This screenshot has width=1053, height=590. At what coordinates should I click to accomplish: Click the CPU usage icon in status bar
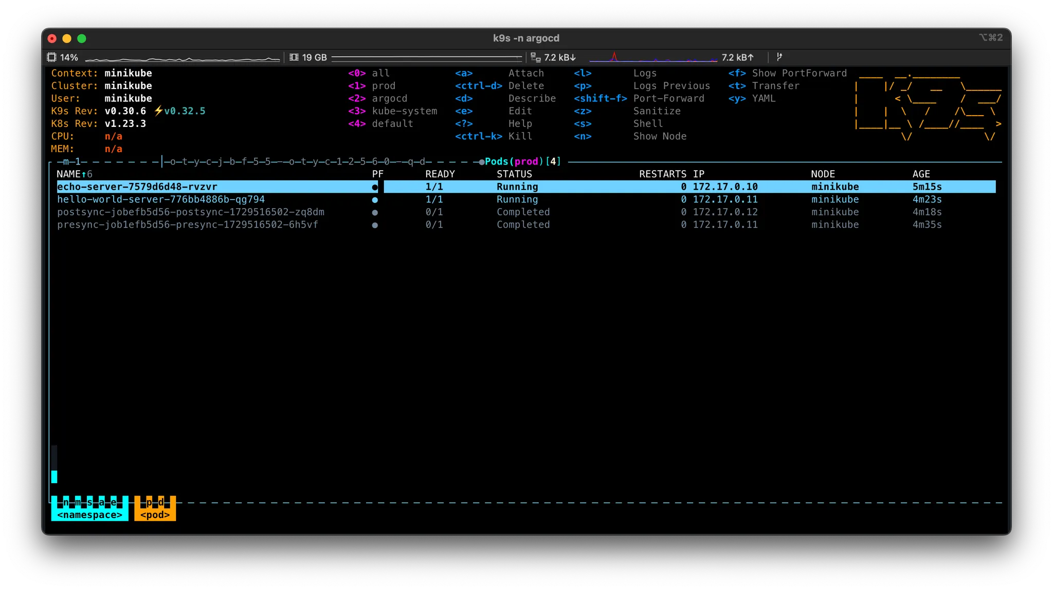click(52, 58)
